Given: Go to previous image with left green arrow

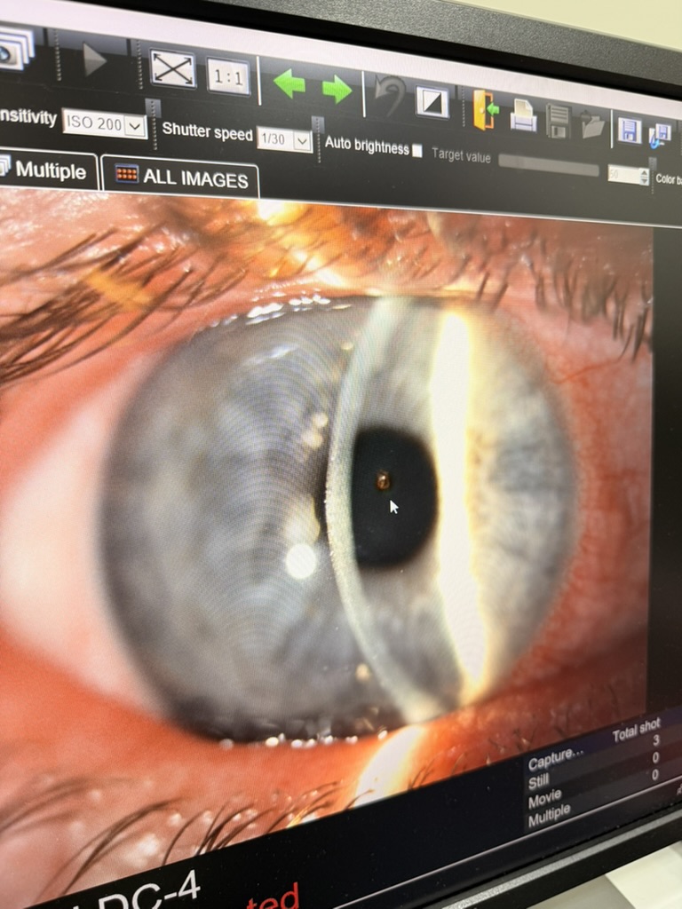Looking at the screenshot, I should (x=289, y=84).
